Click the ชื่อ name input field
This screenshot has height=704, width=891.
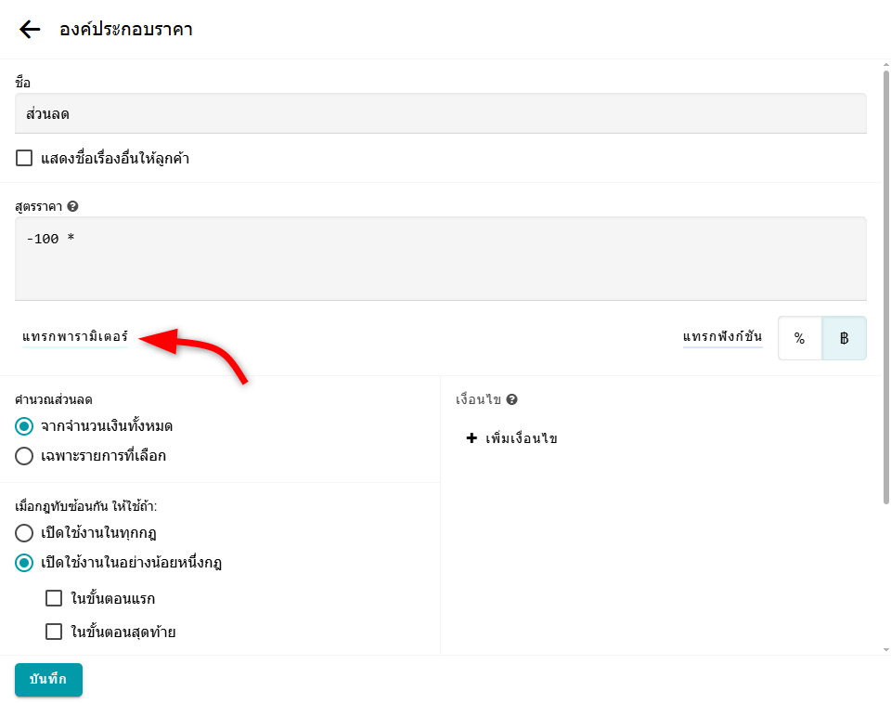pos(441,113)
